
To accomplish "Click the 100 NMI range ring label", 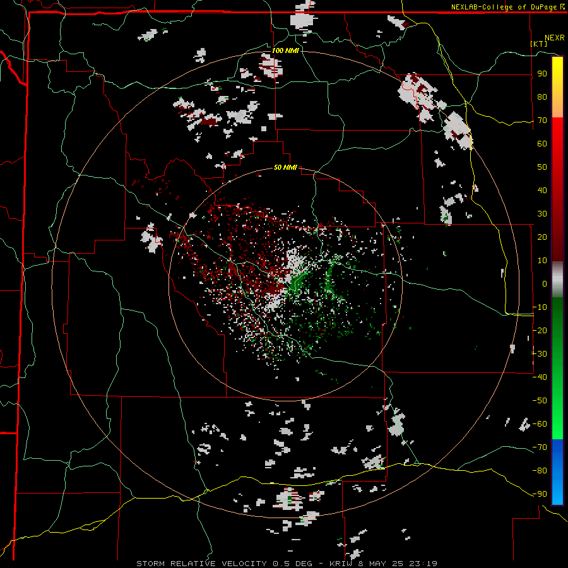I will point(285,50).
